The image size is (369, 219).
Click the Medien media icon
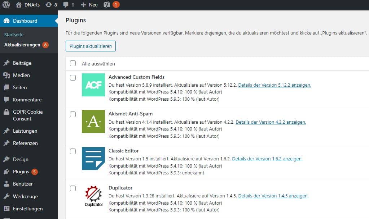(6, 75)
